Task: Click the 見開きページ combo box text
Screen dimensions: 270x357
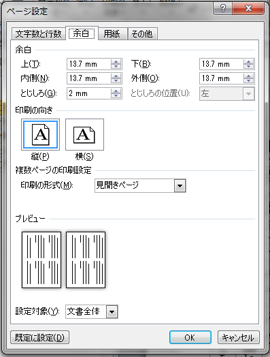Action: point(117,185)
